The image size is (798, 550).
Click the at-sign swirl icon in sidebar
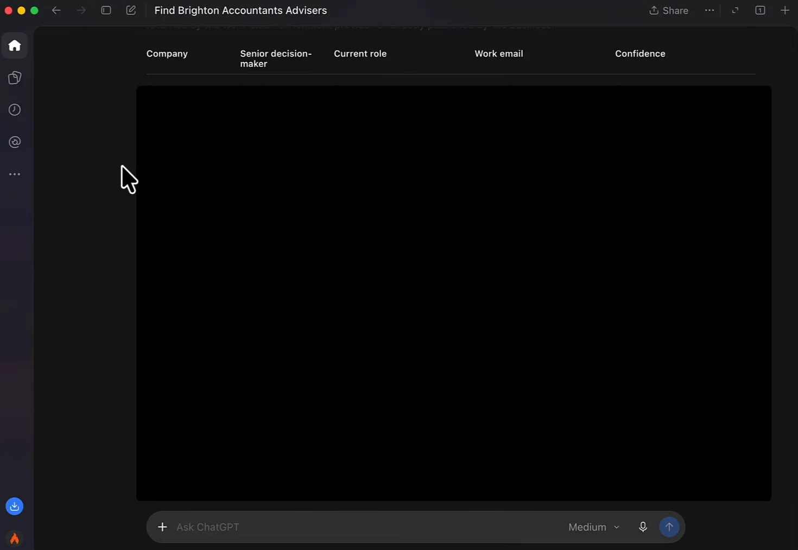15,142
